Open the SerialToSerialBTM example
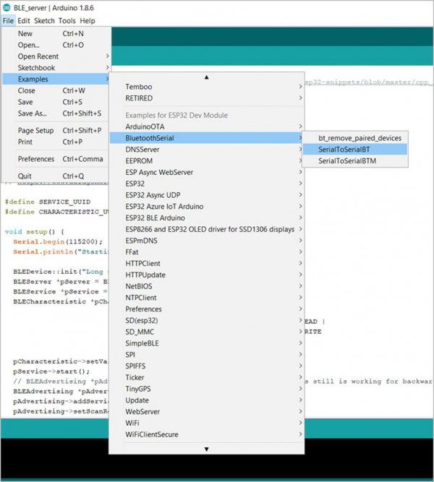The image size is (434, 482). (x=355, y=160)
